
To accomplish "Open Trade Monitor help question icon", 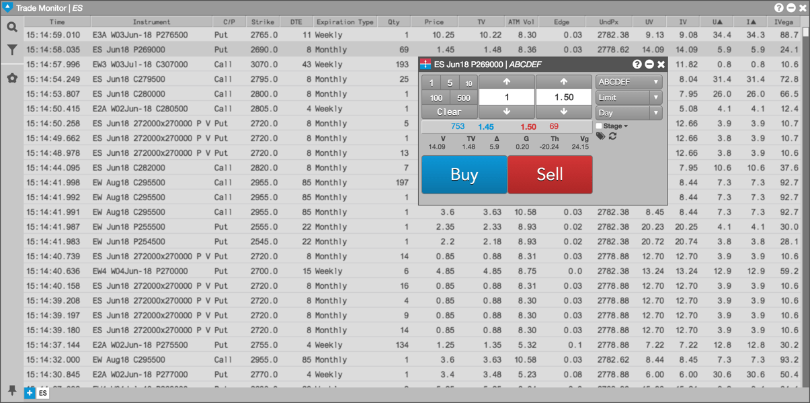I will (779, 8).
